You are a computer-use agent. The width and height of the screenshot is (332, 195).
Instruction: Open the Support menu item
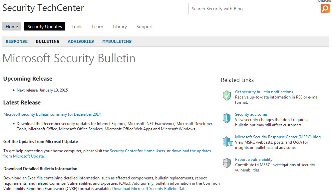tap(145, 27)
